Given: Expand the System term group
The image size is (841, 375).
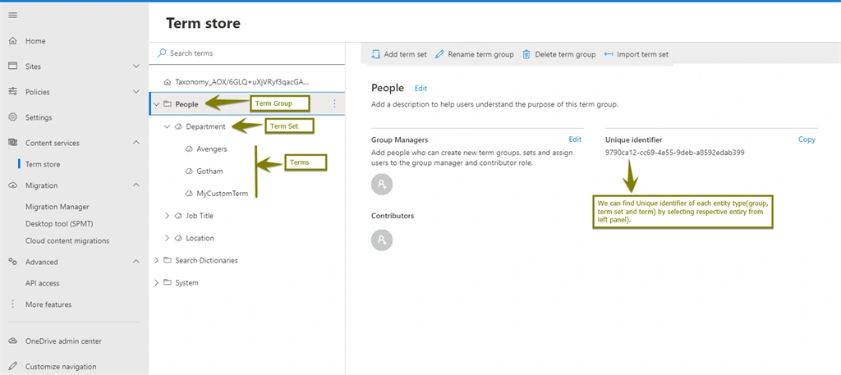Looking at the screenshot, I should click(x=157, y=282).
